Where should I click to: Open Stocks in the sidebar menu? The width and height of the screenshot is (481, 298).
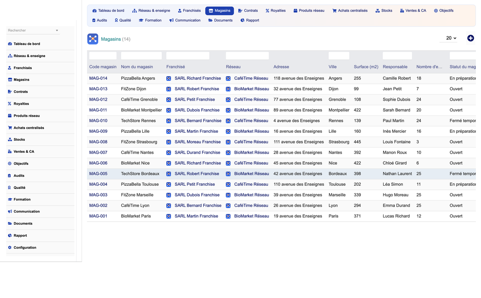[x=19, y=140]
